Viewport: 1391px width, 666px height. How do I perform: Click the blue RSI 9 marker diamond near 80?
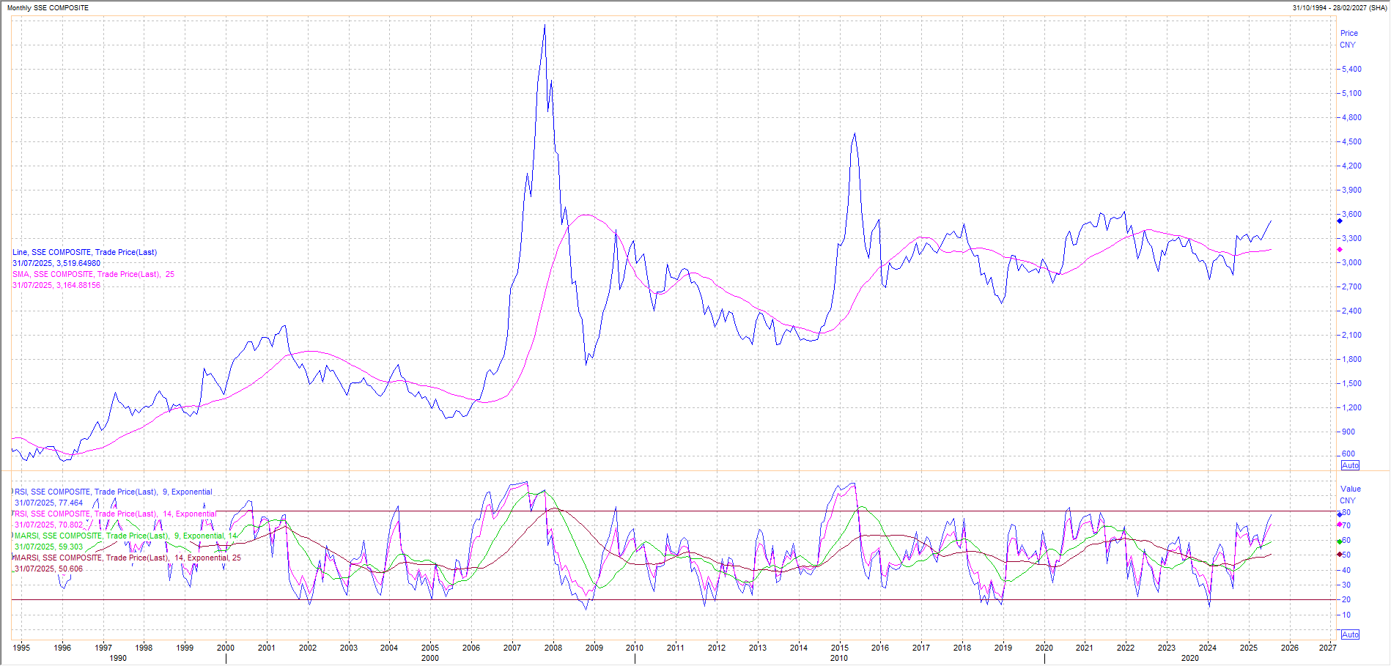[1340, 515]
